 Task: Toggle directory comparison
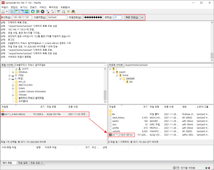(63, 12)
